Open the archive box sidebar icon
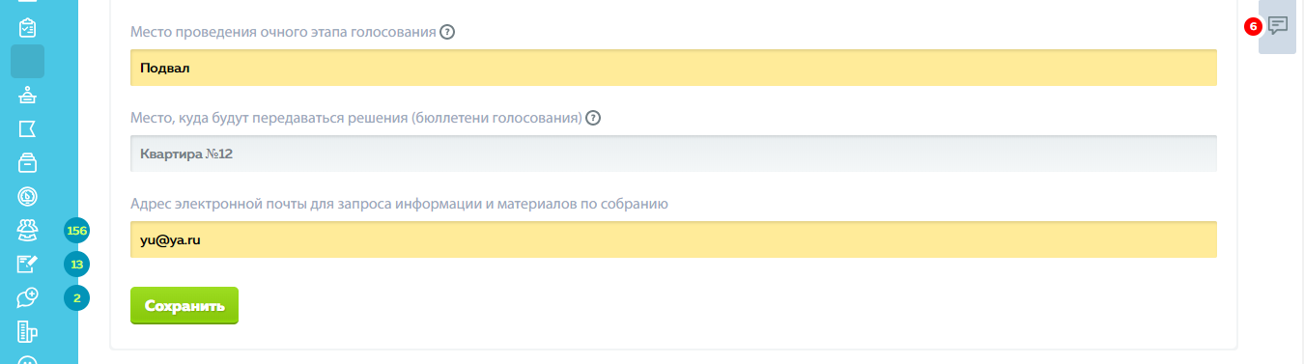 pos(27,162)
